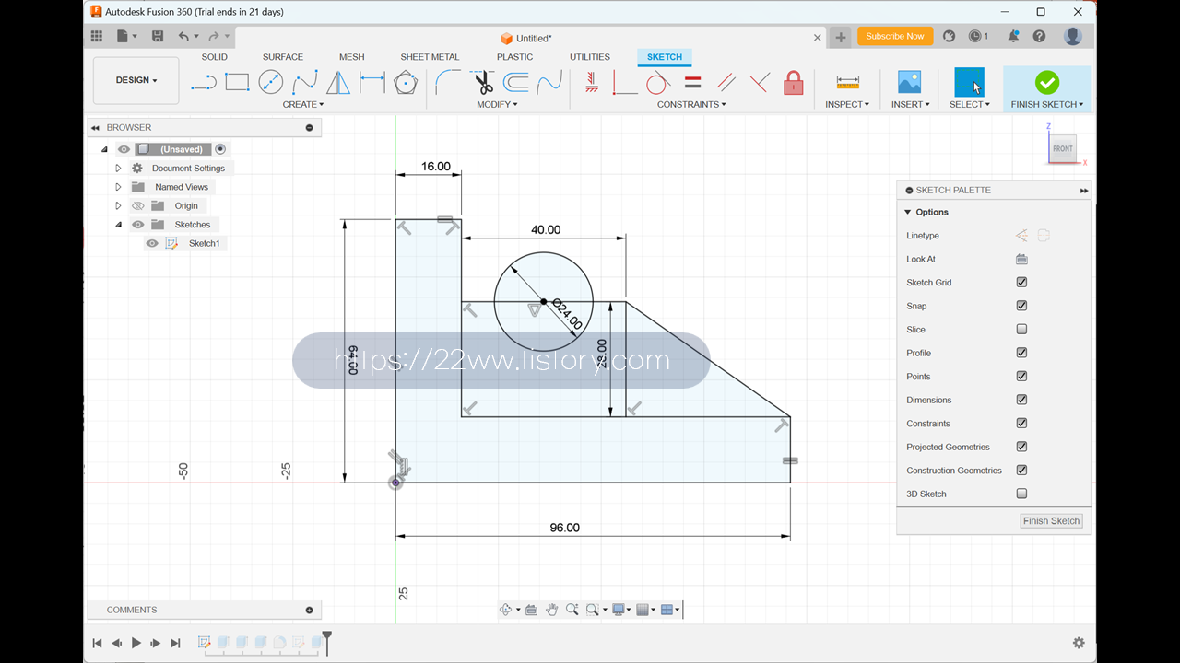Select the Pan hand tool in navigation bar

(551, 610)
